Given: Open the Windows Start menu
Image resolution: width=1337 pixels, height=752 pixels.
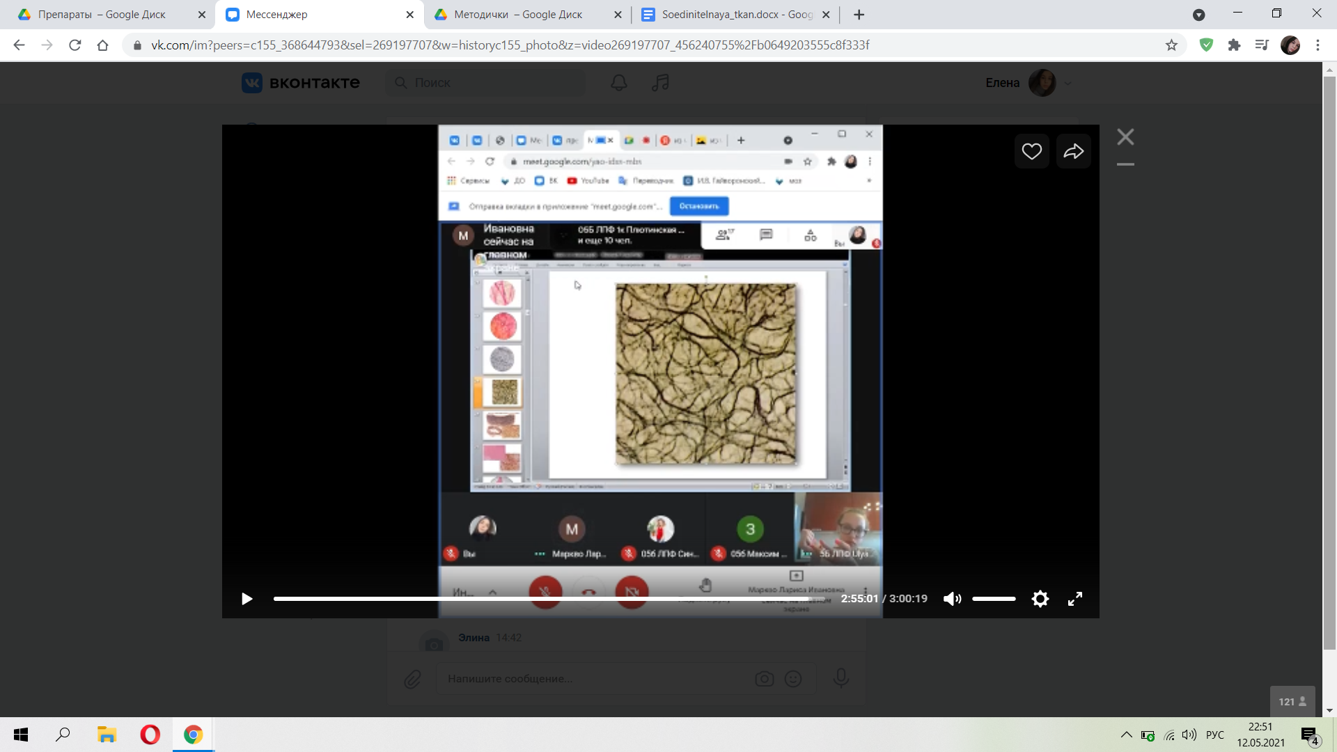Looking at the screenshot, I should click(21, 735).
